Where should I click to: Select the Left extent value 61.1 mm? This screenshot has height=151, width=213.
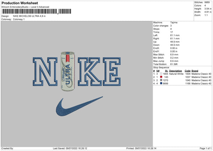point(175,35)
